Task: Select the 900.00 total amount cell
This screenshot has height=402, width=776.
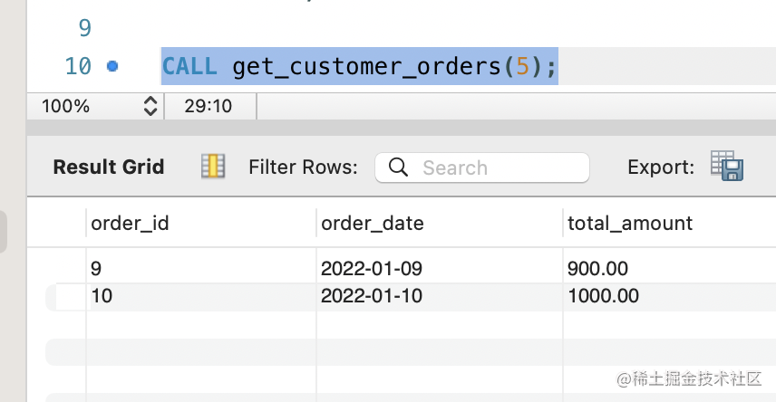Action: coord(597,269)
